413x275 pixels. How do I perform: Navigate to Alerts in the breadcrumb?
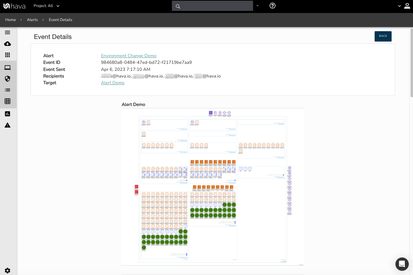tap(32, 20)
